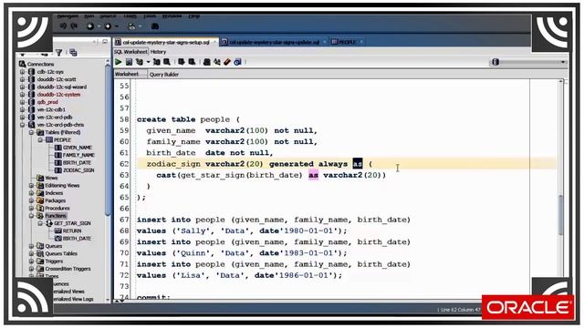Screen dimensions: 584x328
Task: Click the Filter funnel icon in Connections panel
Action: point(58,53)
